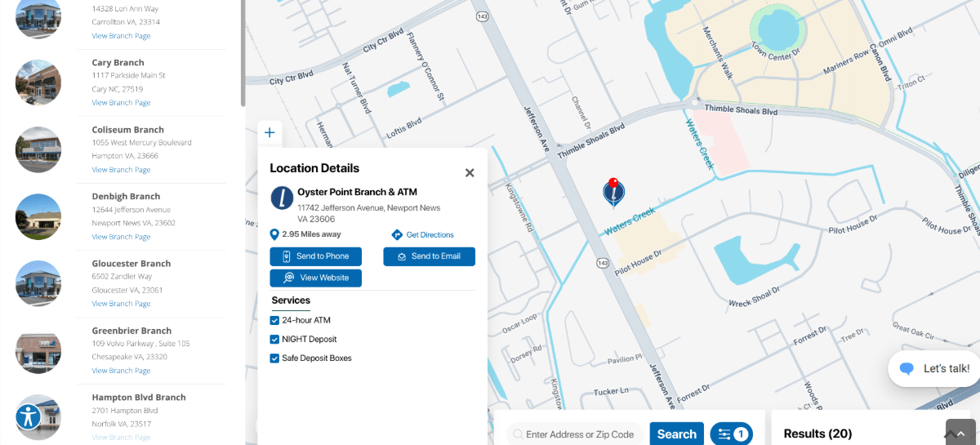Click the Oyster Point branch logo icon
This screenshot has height=445, width=980.
coord(282,198)
